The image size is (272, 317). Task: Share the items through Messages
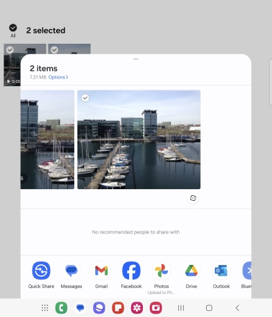click(x=71, y=270)
